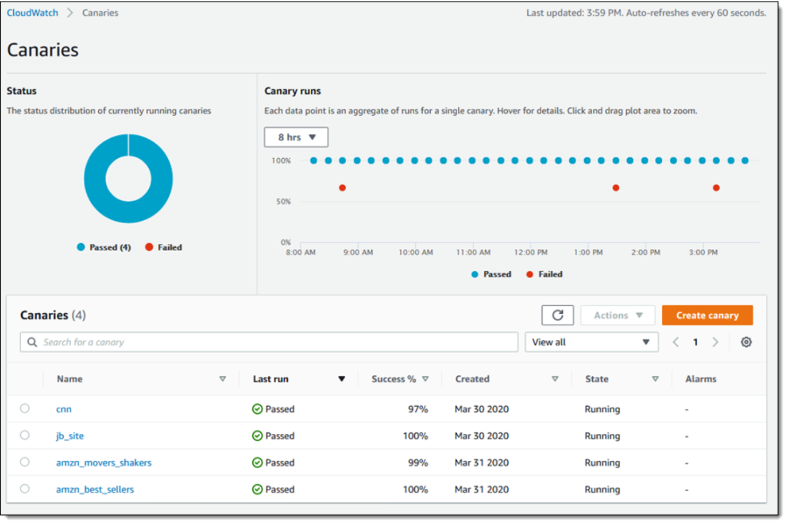Screen dimensions: 786x524
Task: Open the amzn_movers_shakers canary link
Action: pos(104,462)
